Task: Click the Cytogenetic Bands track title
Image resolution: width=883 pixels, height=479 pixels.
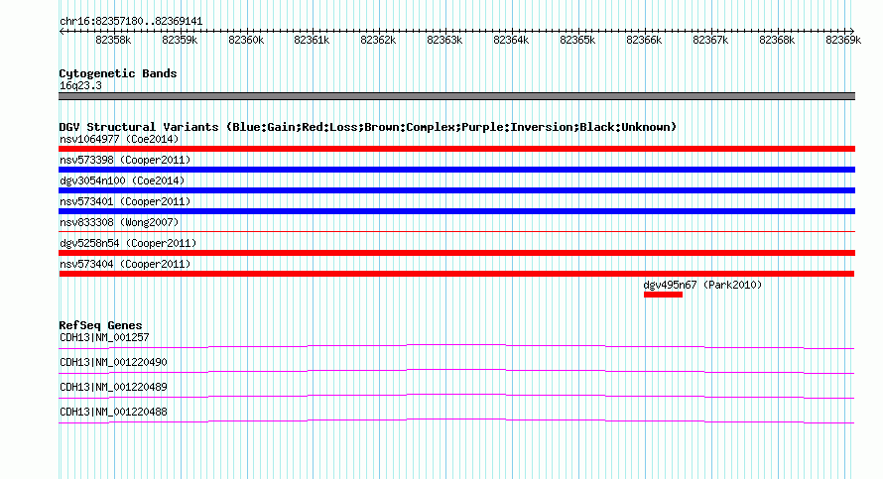Action: pyautogui.click(x=118, y=73)
